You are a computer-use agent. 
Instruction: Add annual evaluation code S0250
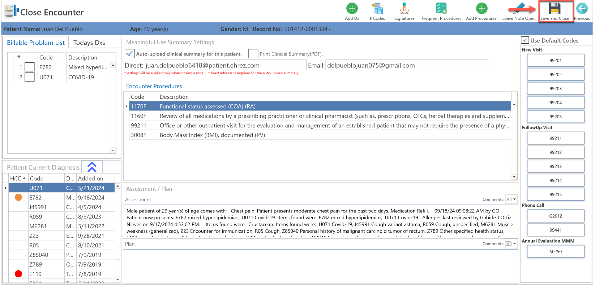click(555, 251)
